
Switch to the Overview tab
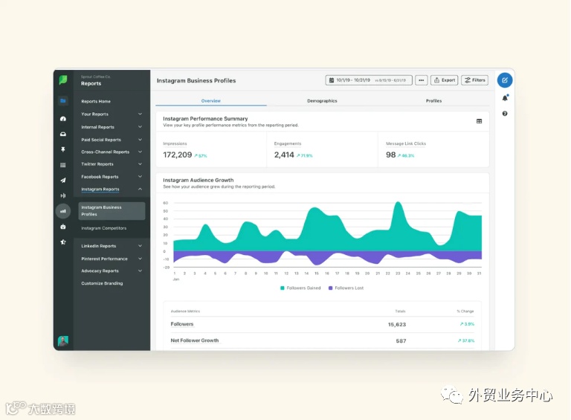coord(211,101)
